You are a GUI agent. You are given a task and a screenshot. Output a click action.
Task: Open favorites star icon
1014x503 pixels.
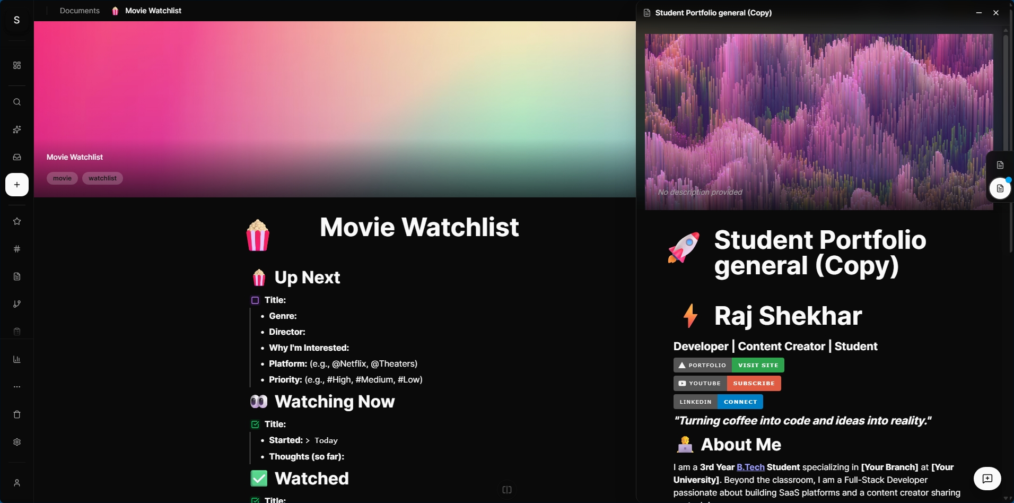tap(17, 221)
